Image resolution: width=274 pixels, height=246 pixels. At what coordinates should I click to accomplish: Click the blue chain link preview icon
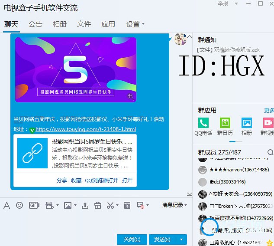pyautogui.click(x=32, y=153)
